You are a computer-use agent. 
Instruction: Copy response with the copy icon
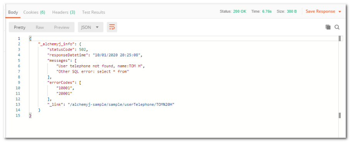pos(328,27)
